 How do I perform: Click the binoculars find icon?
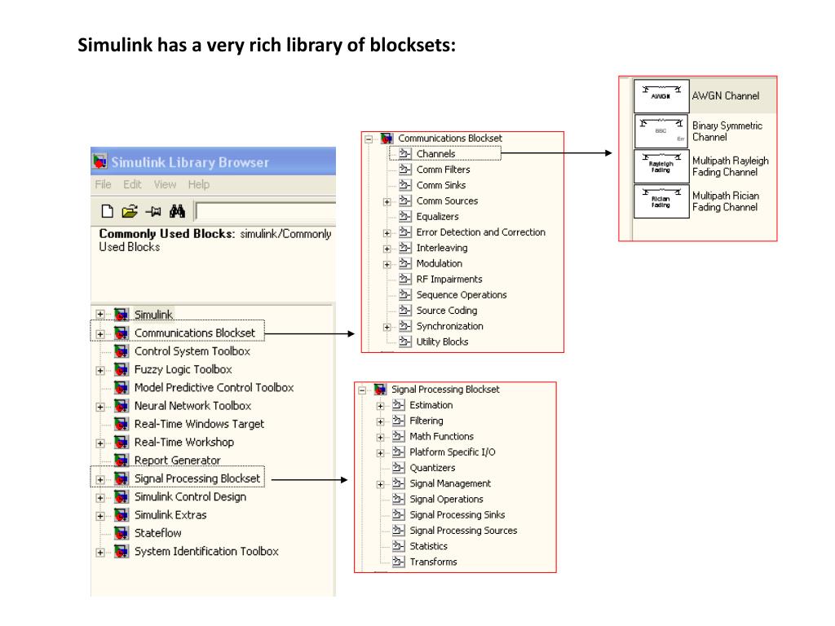click(x=177, y=211)
